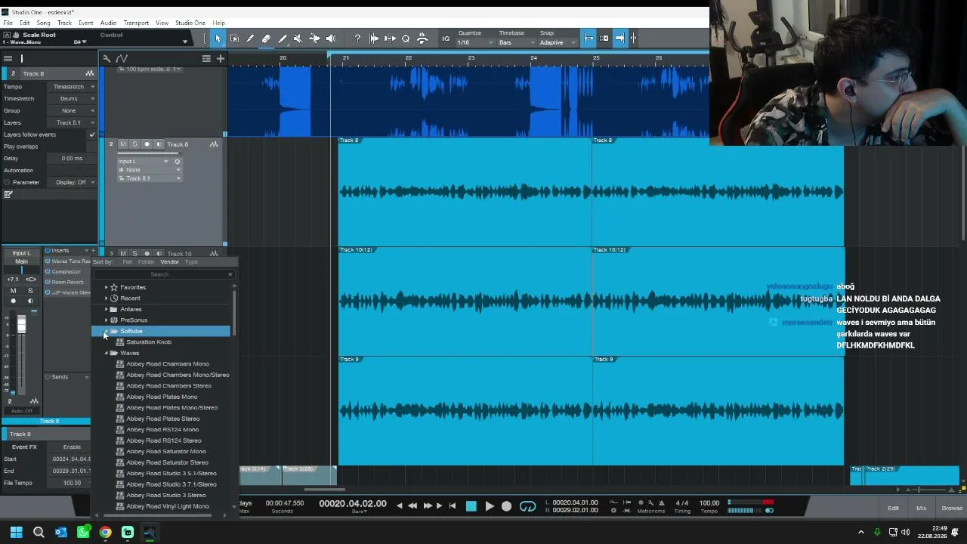This screenshot has width=967, height=544.
Task: Open WhatsApp from the taskbar
Action: tap(83, 532)
